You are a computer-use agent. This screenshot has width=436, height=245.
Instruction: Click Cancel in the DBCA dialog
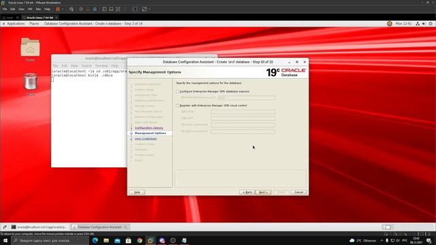tap(298, 192)
